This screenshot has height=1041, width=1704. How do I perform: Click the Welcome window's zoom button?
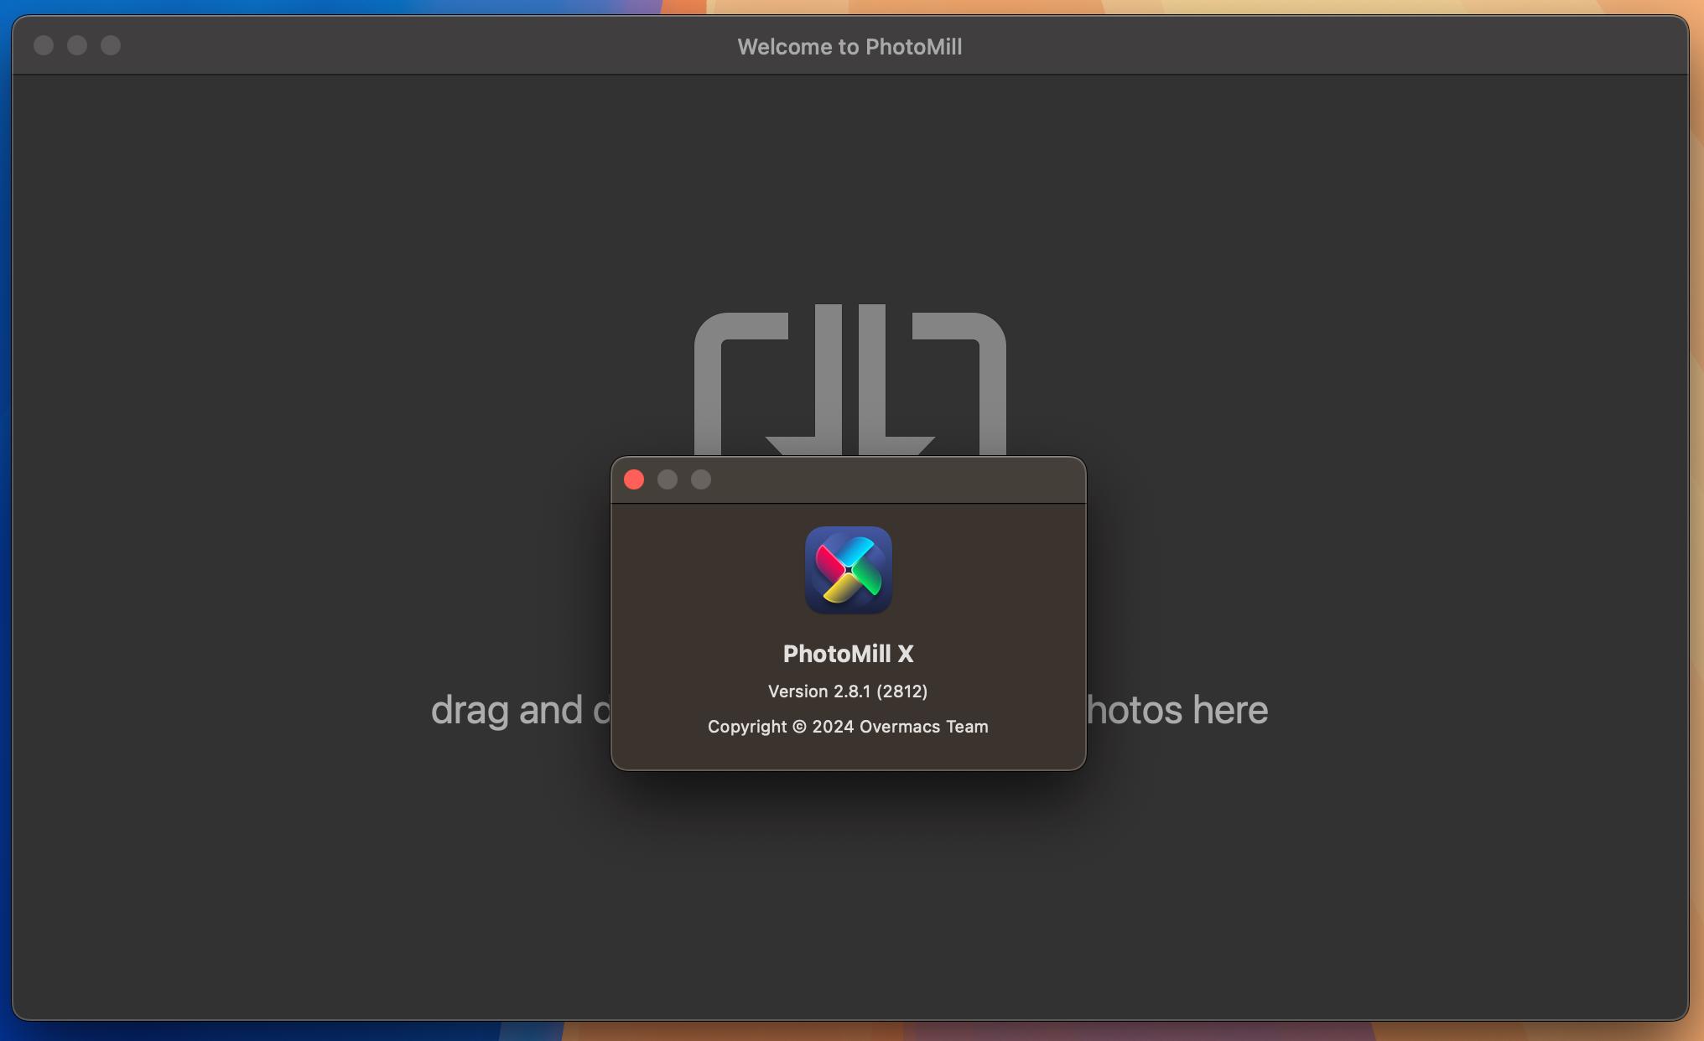(111, 45)
